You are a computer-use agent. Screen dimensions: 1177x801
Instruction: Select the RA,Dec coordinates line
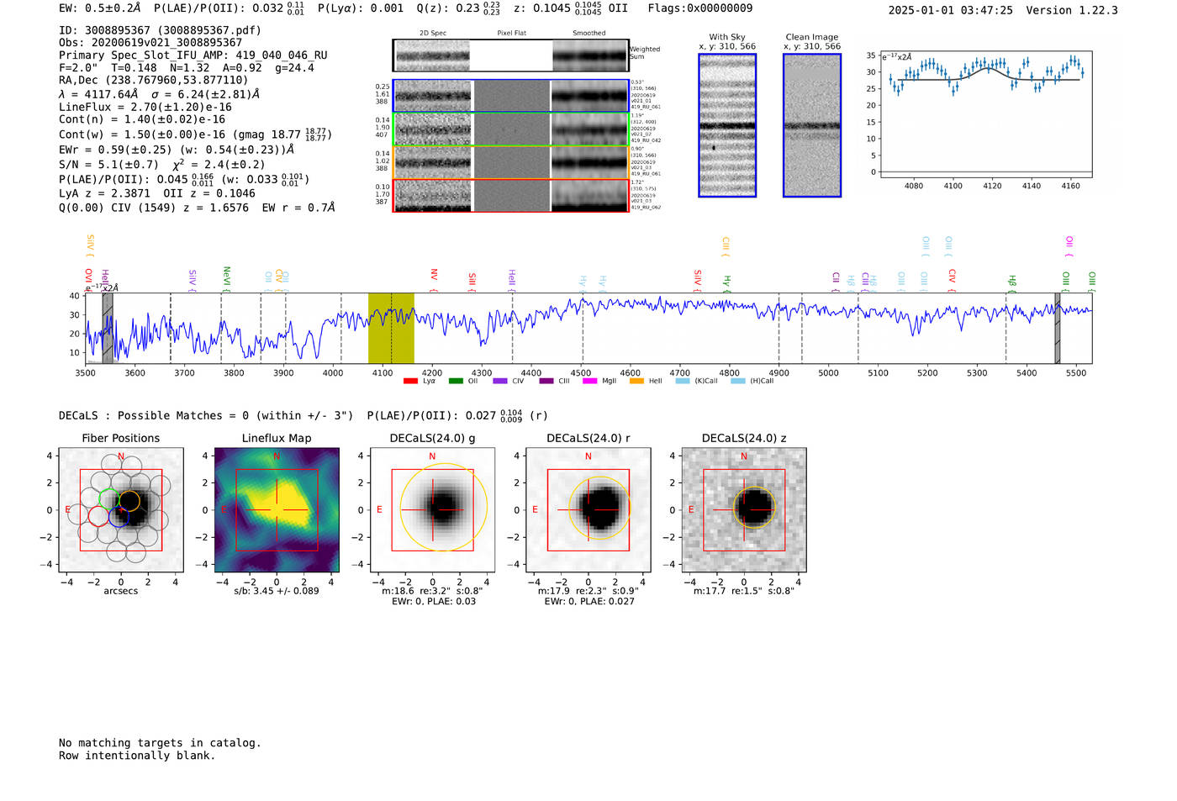tap(153, 81)
